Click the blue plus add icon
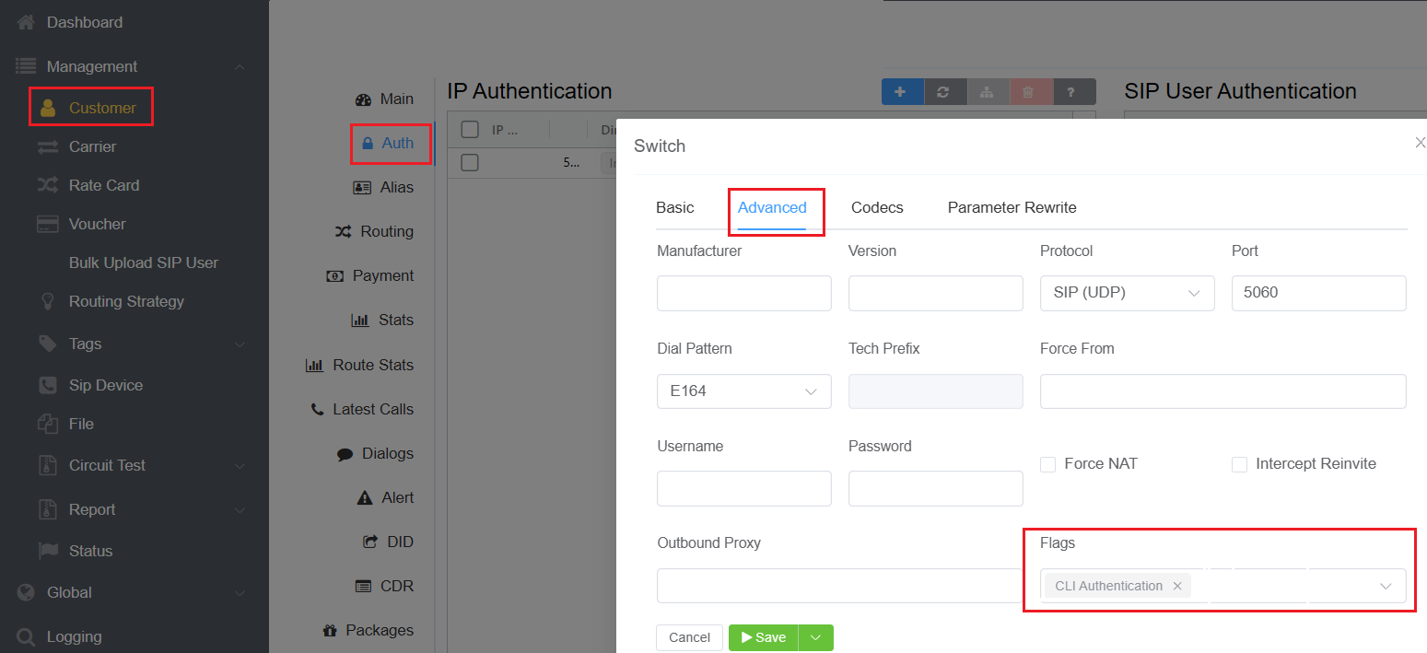 click(902, 92)
